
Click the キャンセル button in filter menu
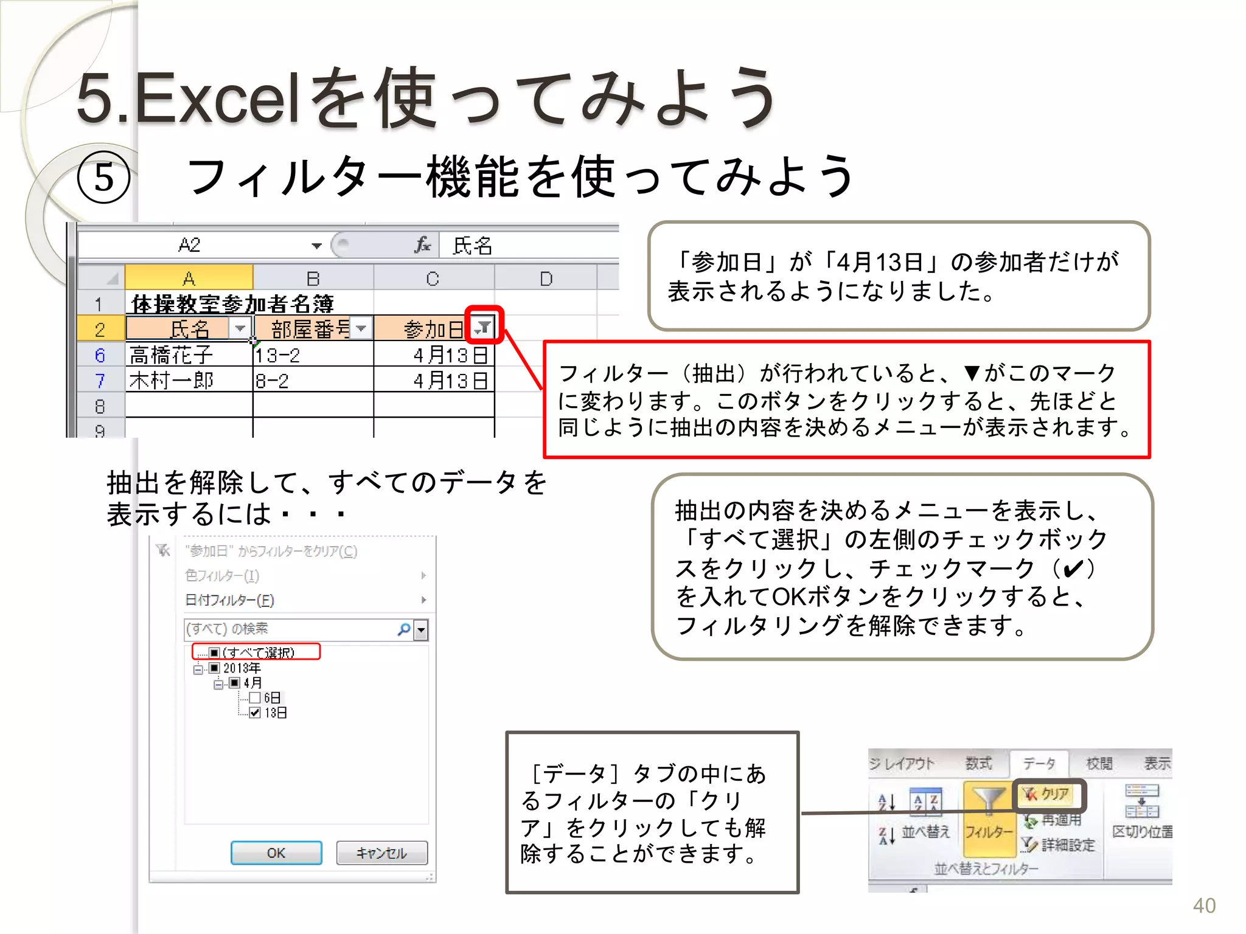pos(381,853)
